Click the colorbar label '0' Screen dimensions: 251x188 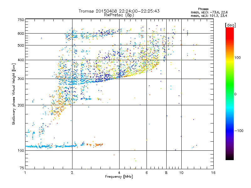[235, 94]
